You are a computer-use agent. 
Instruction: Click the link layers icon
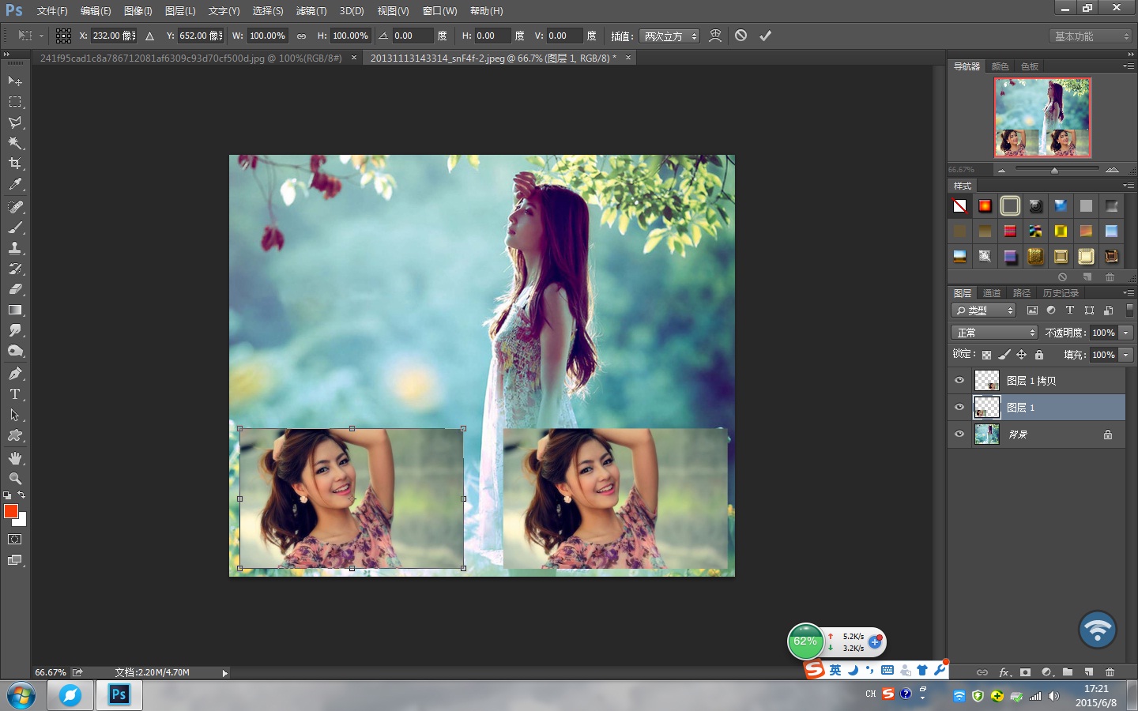982,672
